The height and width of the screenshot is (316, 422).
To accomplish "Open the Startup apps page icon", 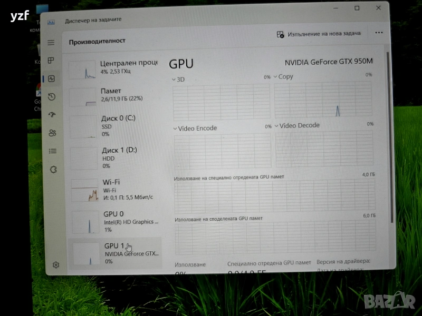I will coord(52,115).
